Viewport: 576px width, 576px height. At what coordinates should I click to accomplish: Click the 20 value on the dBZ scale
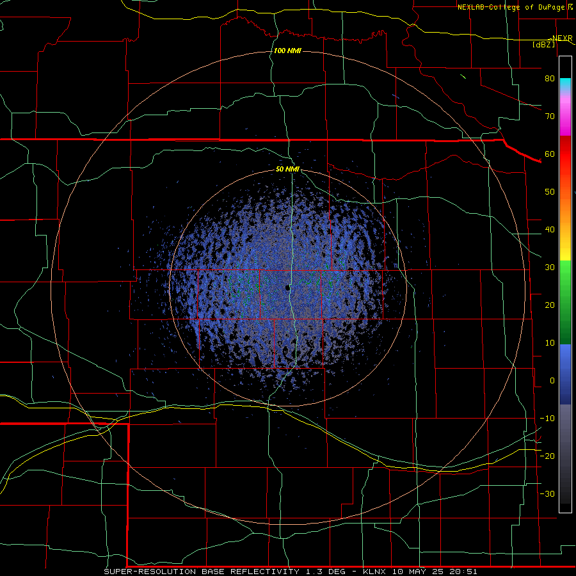pos(550,305)
